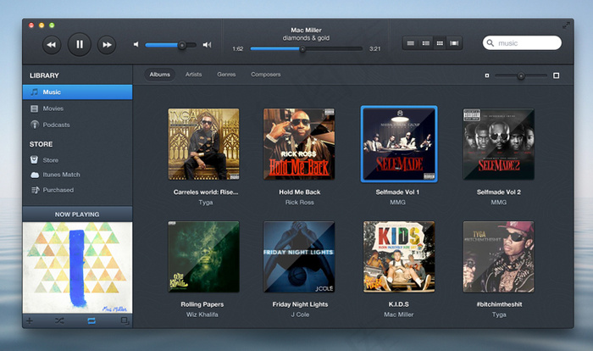Viewport: 593px width, 351px height.
Task: Click the Selfmade Vol 2 album title
Action: [498, 192]
